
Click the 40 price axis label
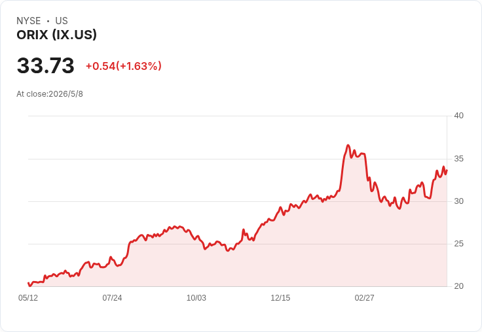point(459,116)
